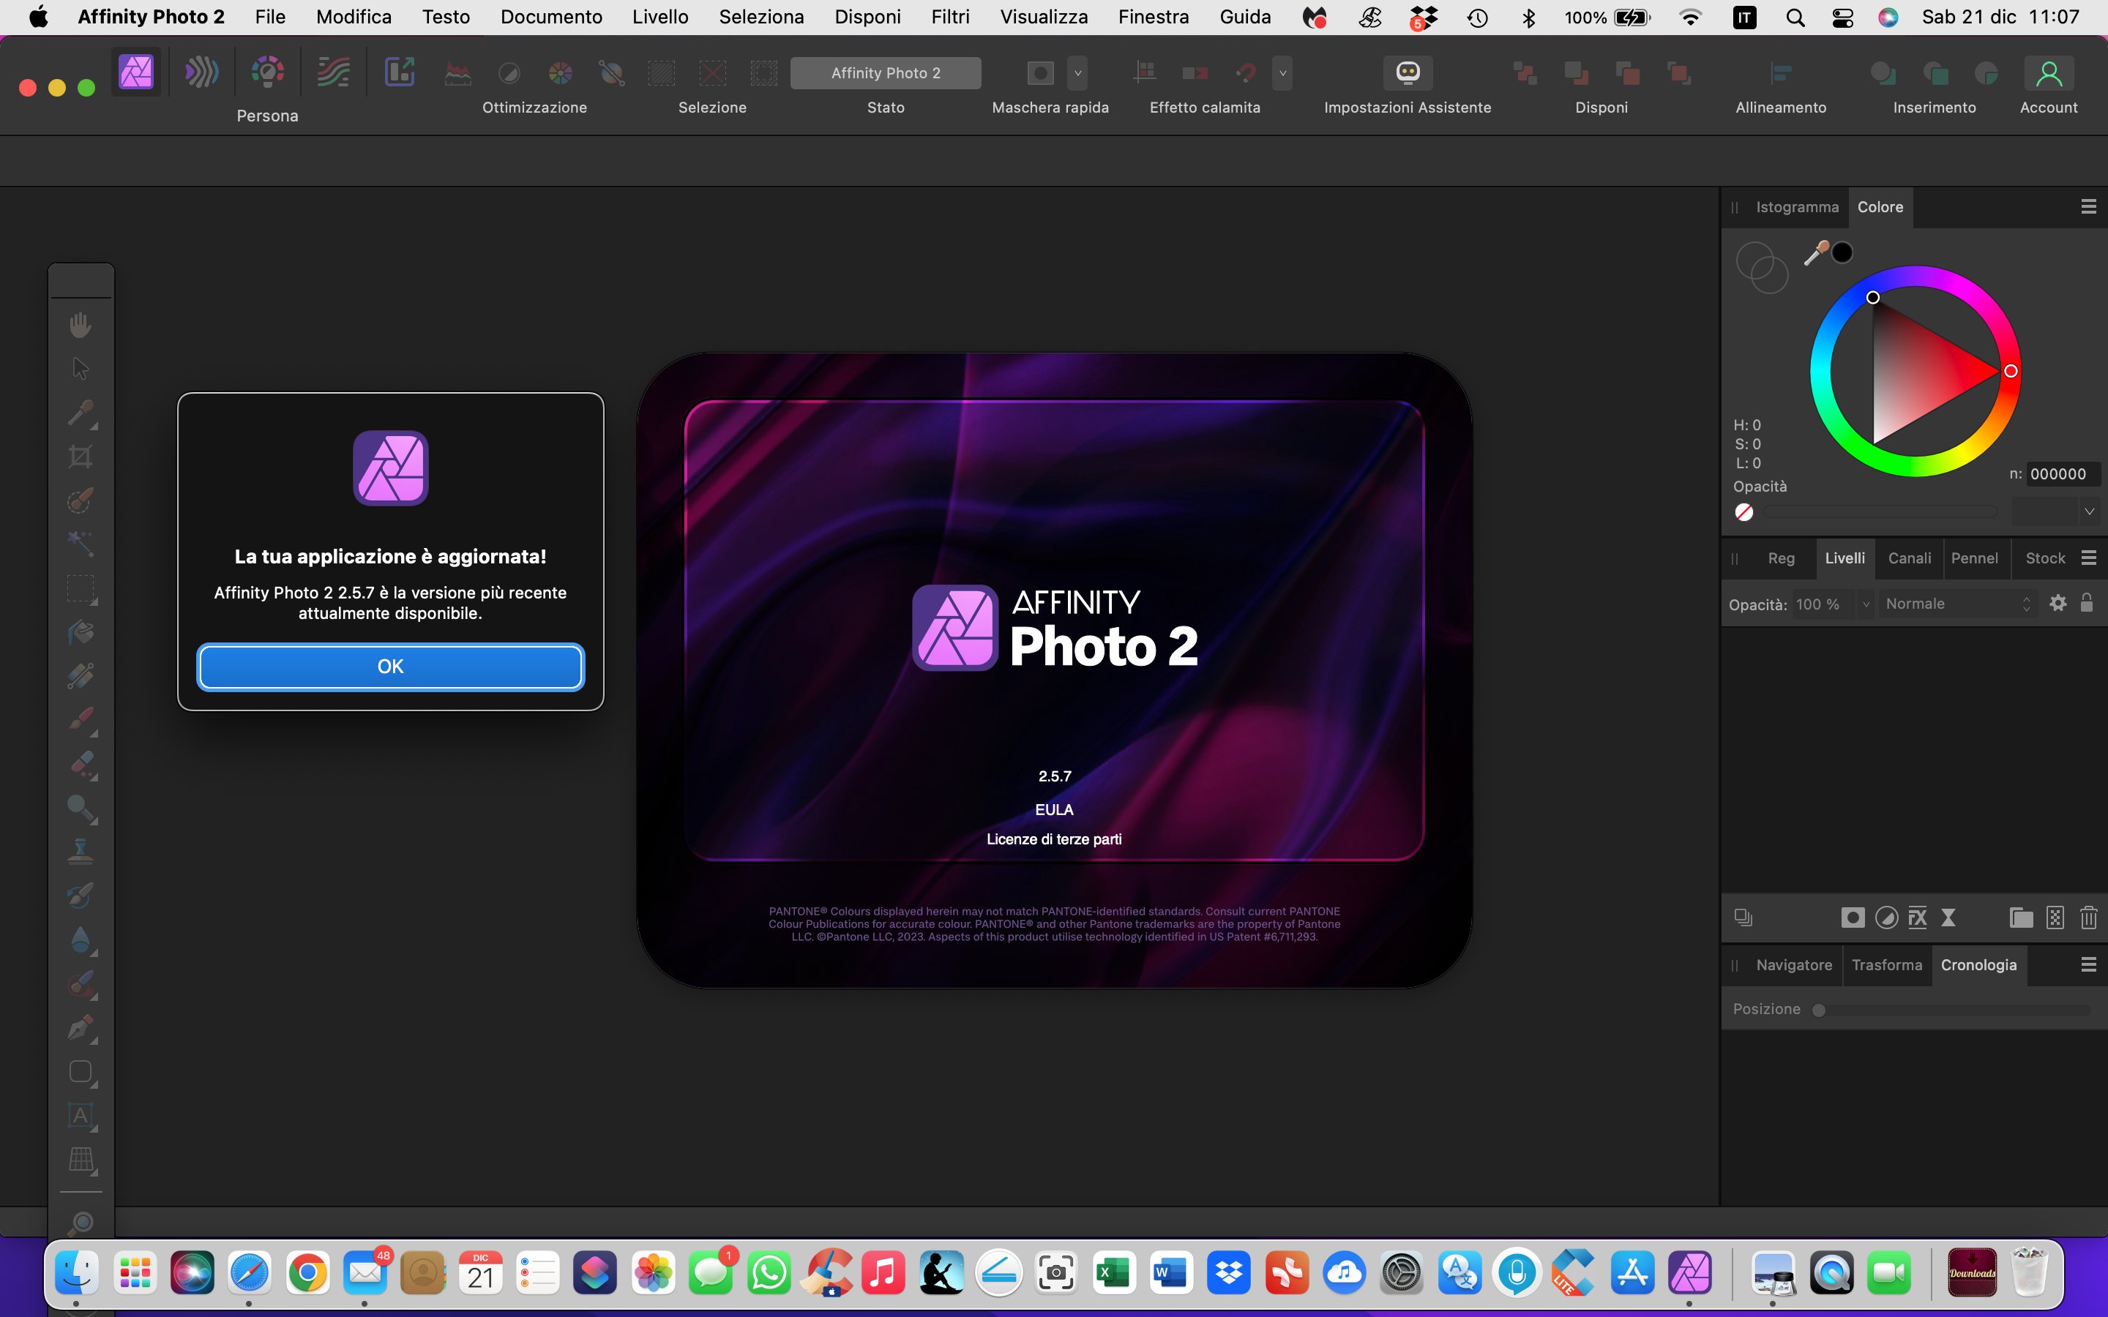Select the Crop tool

pyautogui.click(x=80, y=457)
